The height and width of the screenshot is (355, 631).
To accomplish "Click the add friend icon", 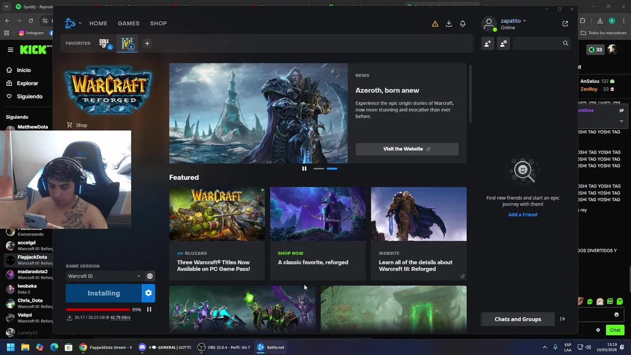I will click(x=488, y=43).
